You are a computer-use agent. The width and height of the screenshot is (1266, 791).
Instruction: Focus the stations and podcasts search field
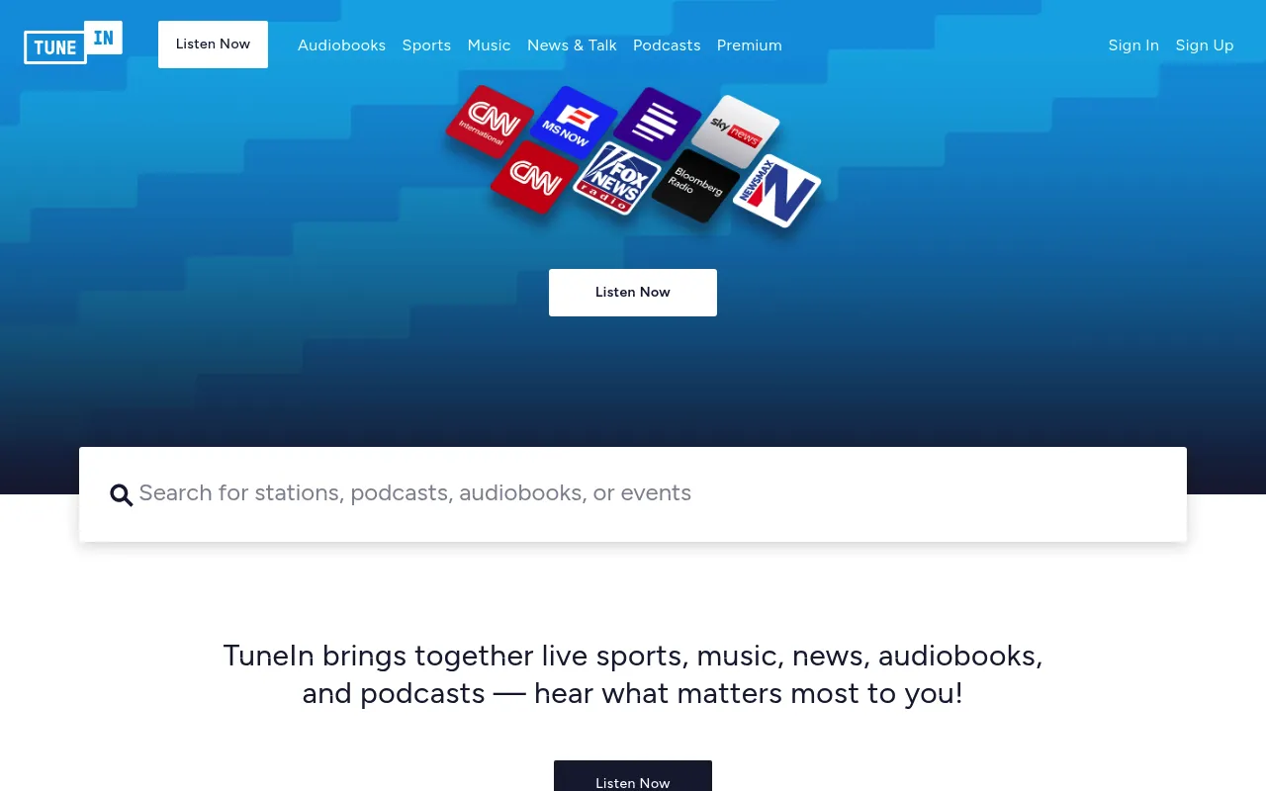click(x=633, y=493)
